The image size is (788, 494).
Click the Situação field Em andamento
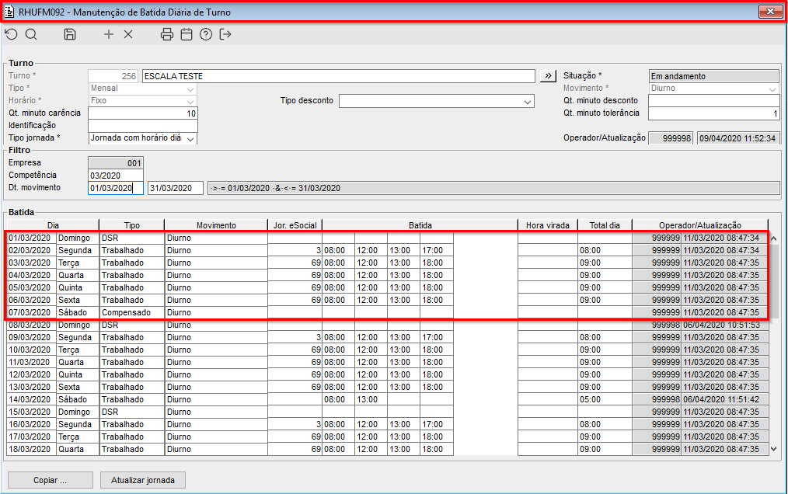713,76
